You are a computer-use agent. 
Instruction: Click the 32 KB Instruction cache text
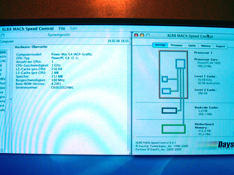point(209,83)
